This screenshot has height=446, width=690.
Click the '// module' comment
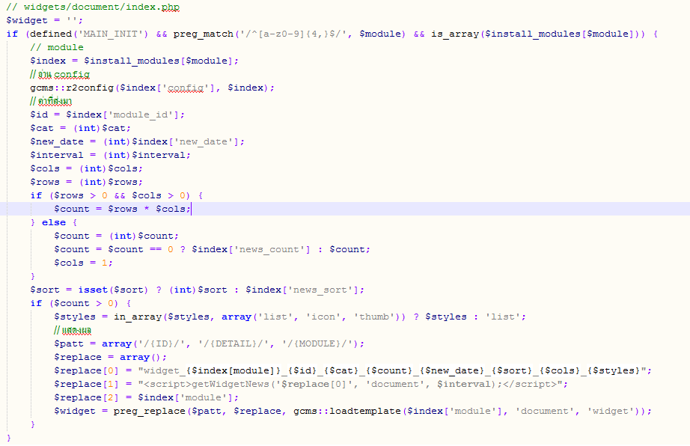point(57,47)
